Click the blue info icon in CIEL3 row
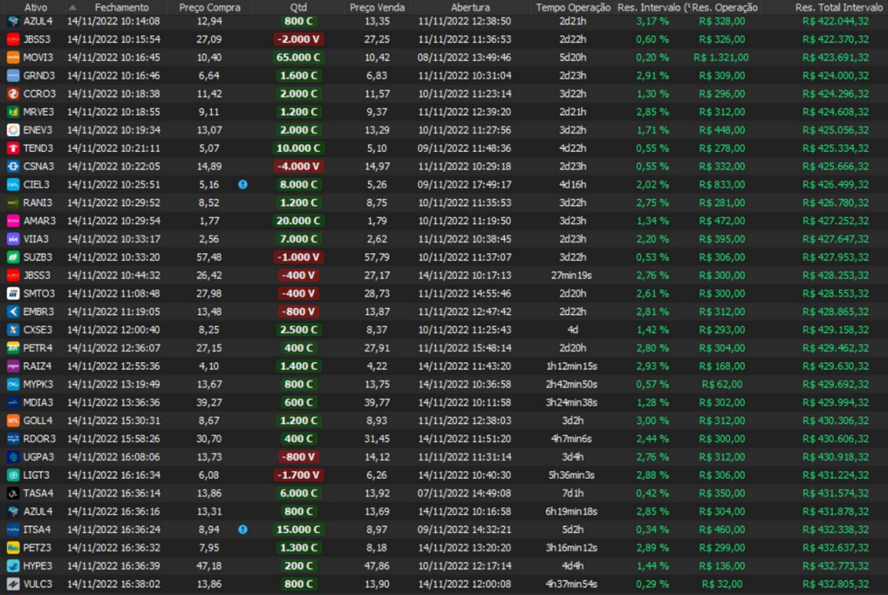Screen dimensions: 888x595 [x=242, y=185]
